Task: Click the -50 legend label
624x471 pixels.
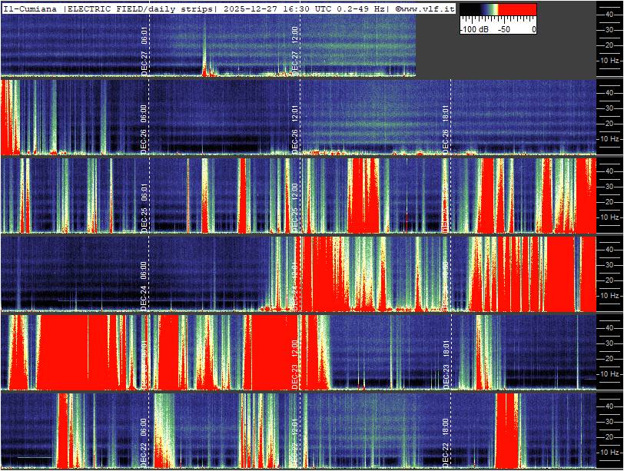Action: click(504, 28)
